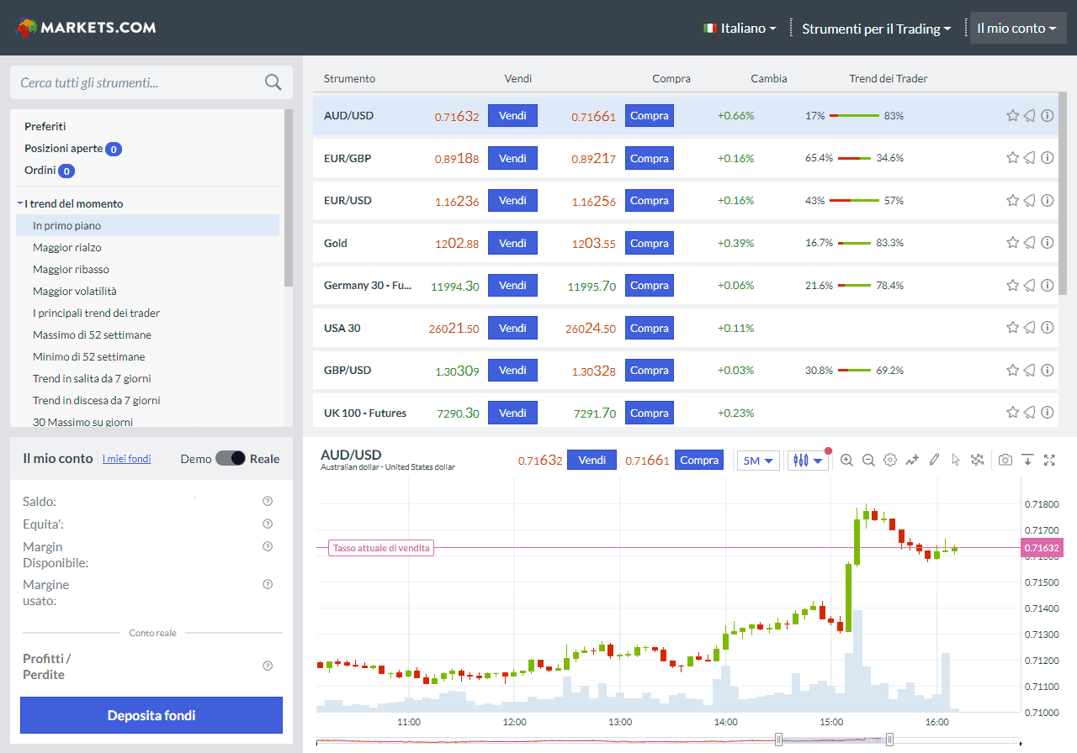Open the chart pattern network tool
This screenshot has width=1077, height=753.
pos(977,460)
